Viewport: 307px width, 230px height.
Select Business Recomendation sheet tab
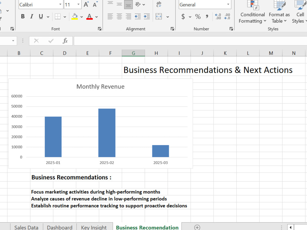(147, 228)
